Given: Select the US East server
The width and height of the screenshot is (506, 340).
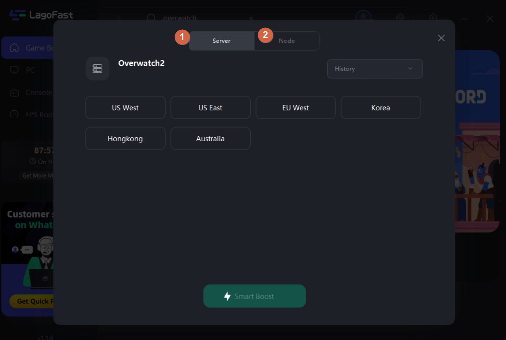Looking at the screenshot, I should point(210,108).
